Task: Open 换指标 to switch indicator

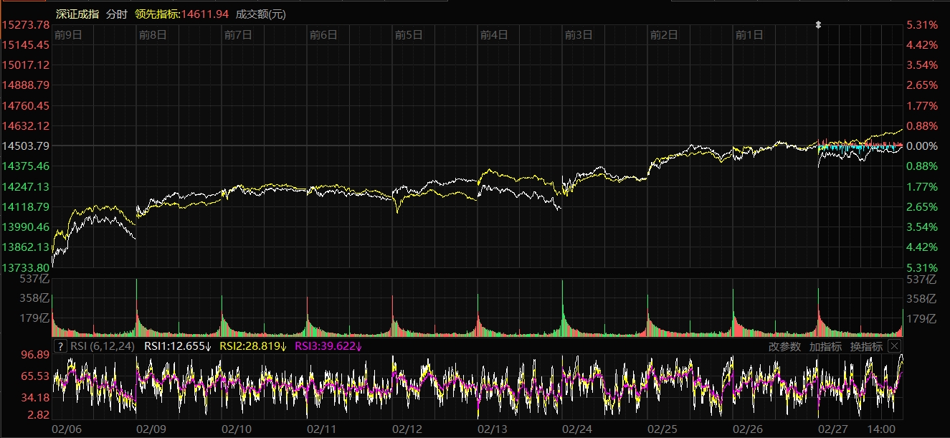Action: pyautogui.click(x=866, y=346)
